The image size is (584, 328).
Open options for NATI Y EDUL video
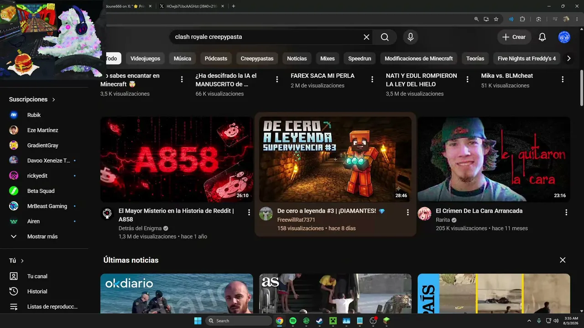point(467,79)
